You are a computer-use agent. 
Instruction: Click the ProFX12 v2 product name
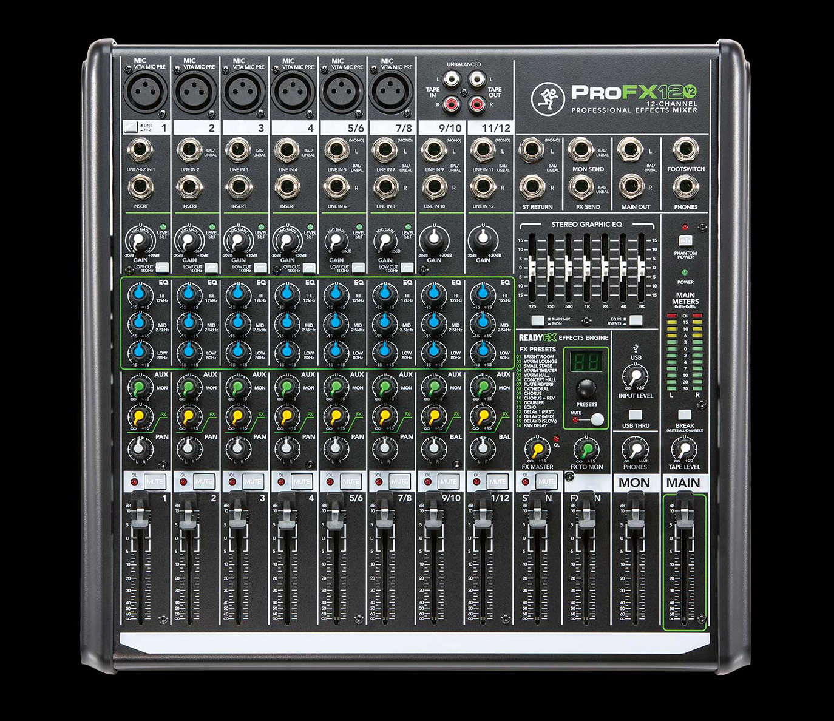[634, 92]
